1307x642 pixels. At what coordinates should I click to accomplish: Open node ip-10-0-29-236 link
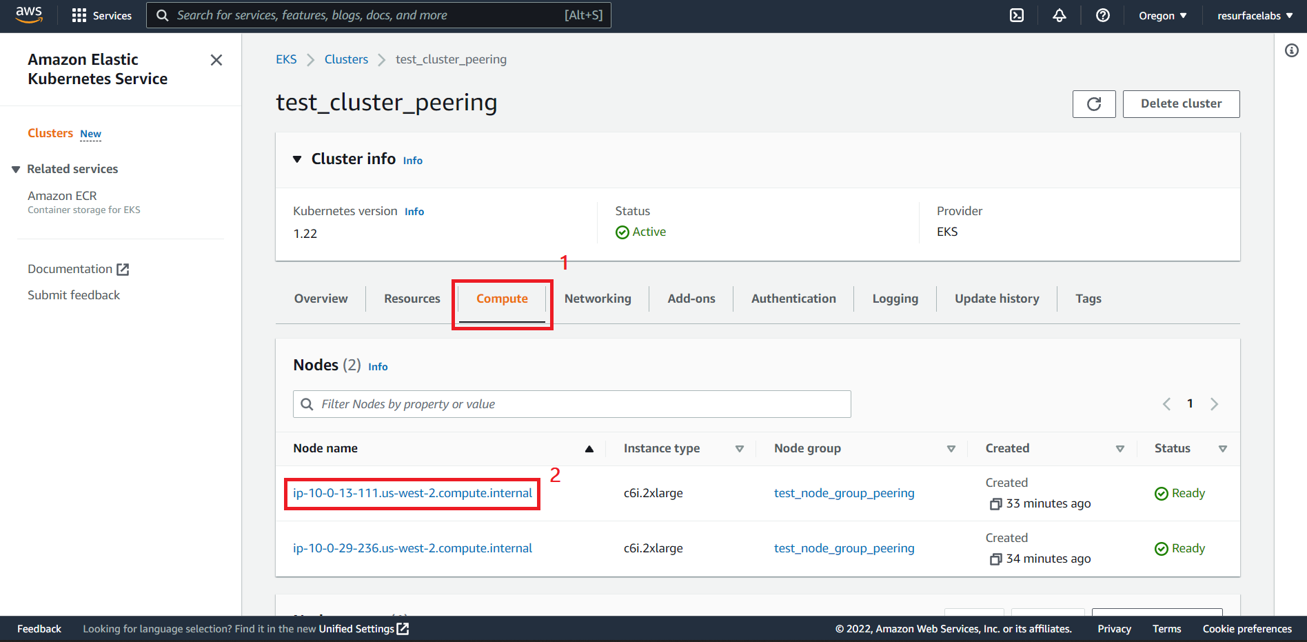pyautogui.click(x=412, y=548)
